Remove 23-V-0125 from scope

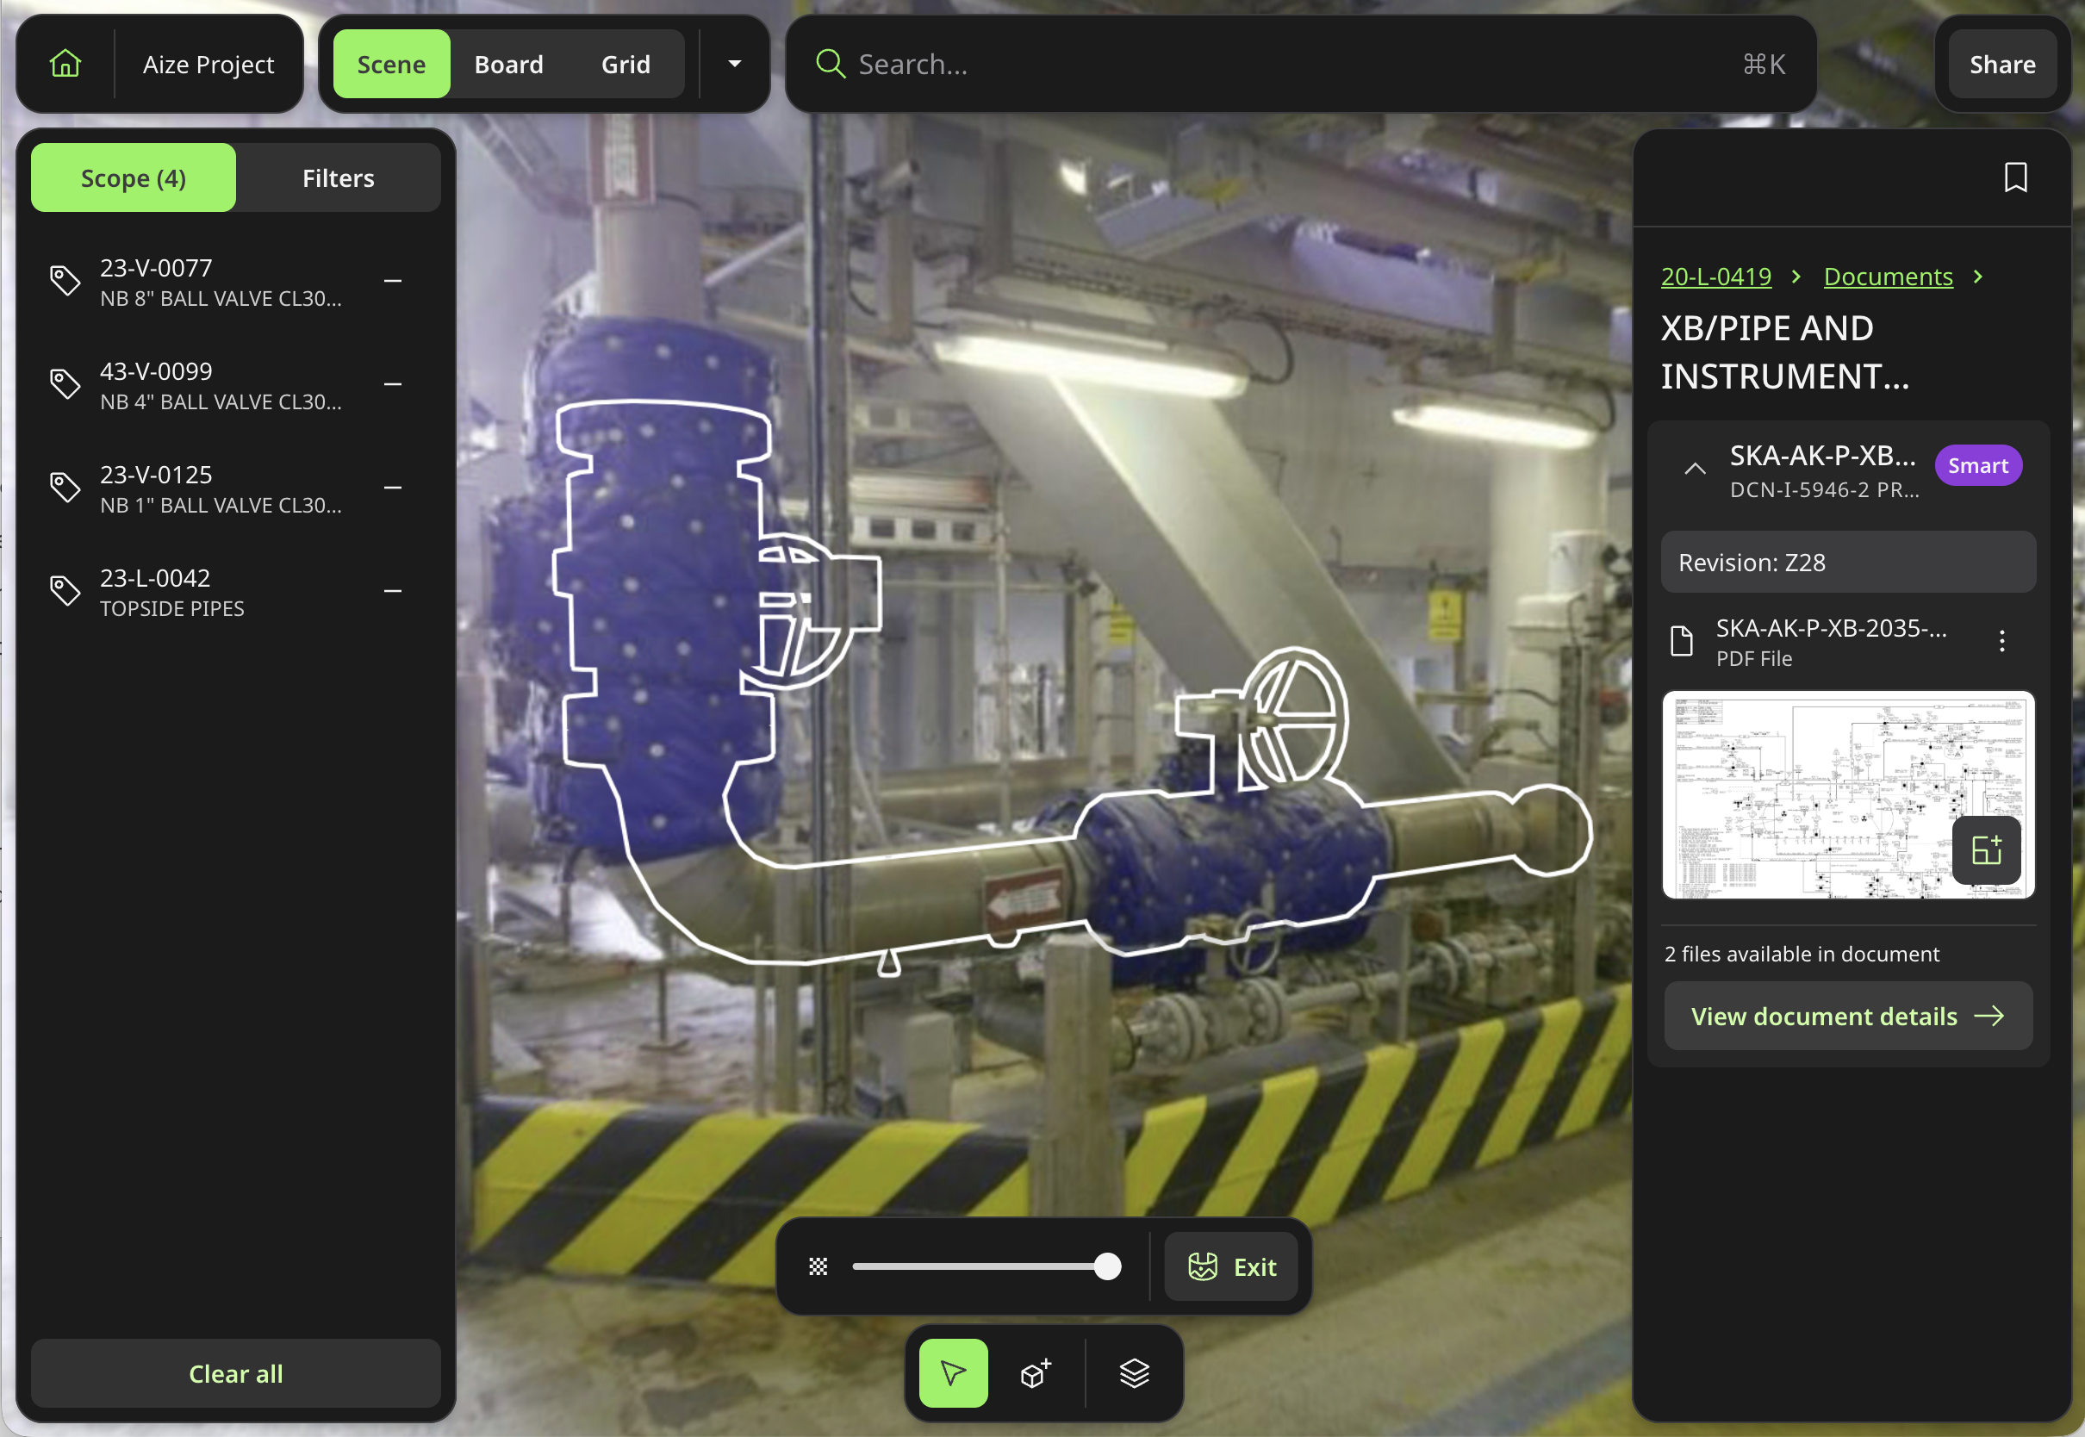(x=393, y=488)
